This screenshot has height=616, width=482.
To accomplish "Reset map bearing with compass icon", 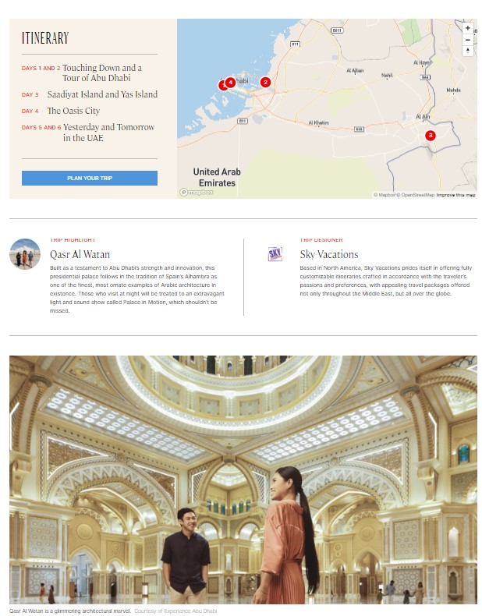I will (467, 51).
